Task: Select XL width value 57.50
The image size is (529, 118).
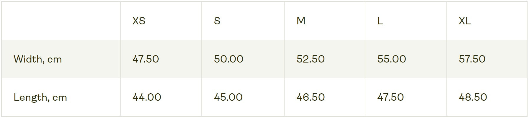Action: click(472, 59)
